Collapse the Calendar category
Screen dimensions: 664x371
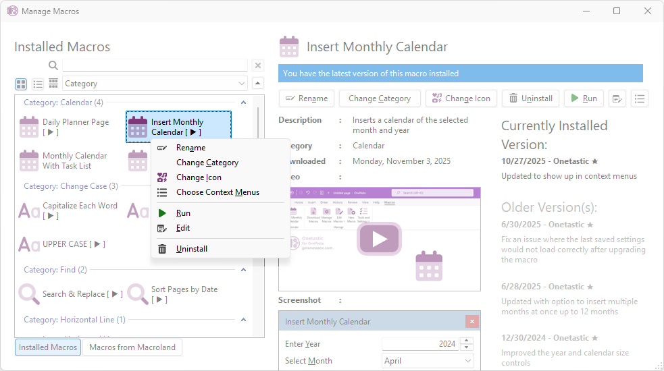243,103
